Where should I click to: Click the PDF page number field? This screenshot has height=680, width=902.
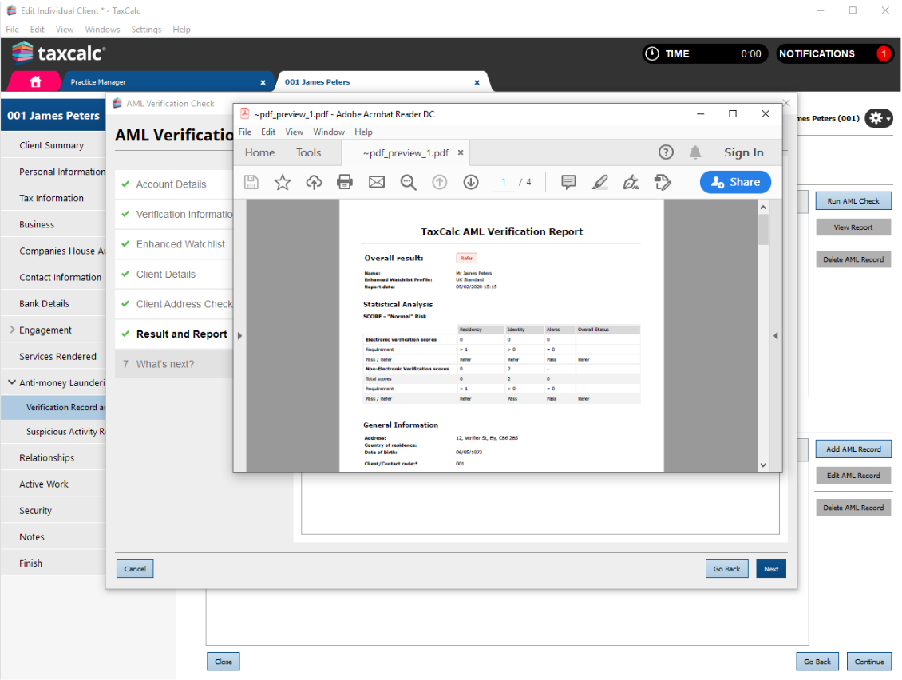503,182
